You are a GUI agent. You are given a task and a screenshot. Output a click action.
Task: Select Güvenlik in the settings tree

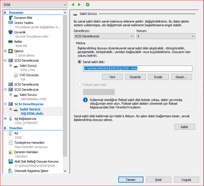[20, 32]
